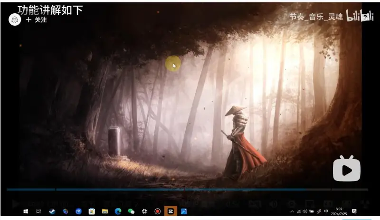This screenshot has height=220, width=380.
Task: Open network status in system tray
Action: pos(299,211)
